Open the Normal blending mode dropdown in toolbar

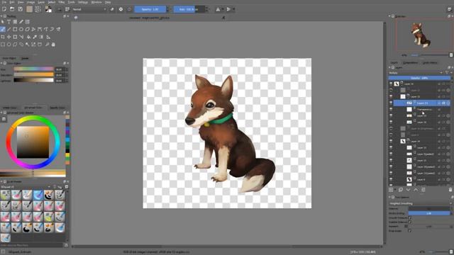click(89, 9)
